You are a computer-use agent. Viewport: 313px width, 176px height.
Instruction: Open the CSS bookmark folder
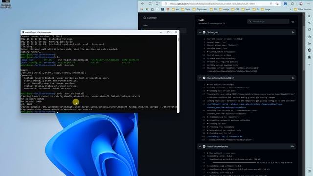pyautogui.click(x=235, y=9)
